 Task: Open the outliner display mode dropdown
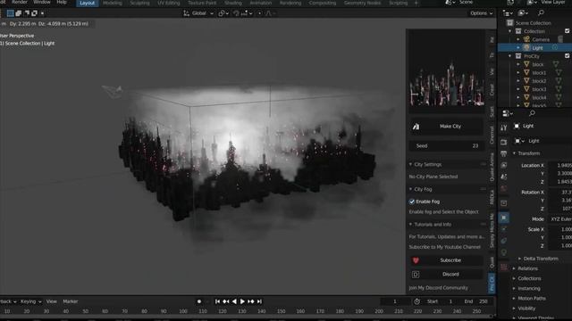click(507, 13)
